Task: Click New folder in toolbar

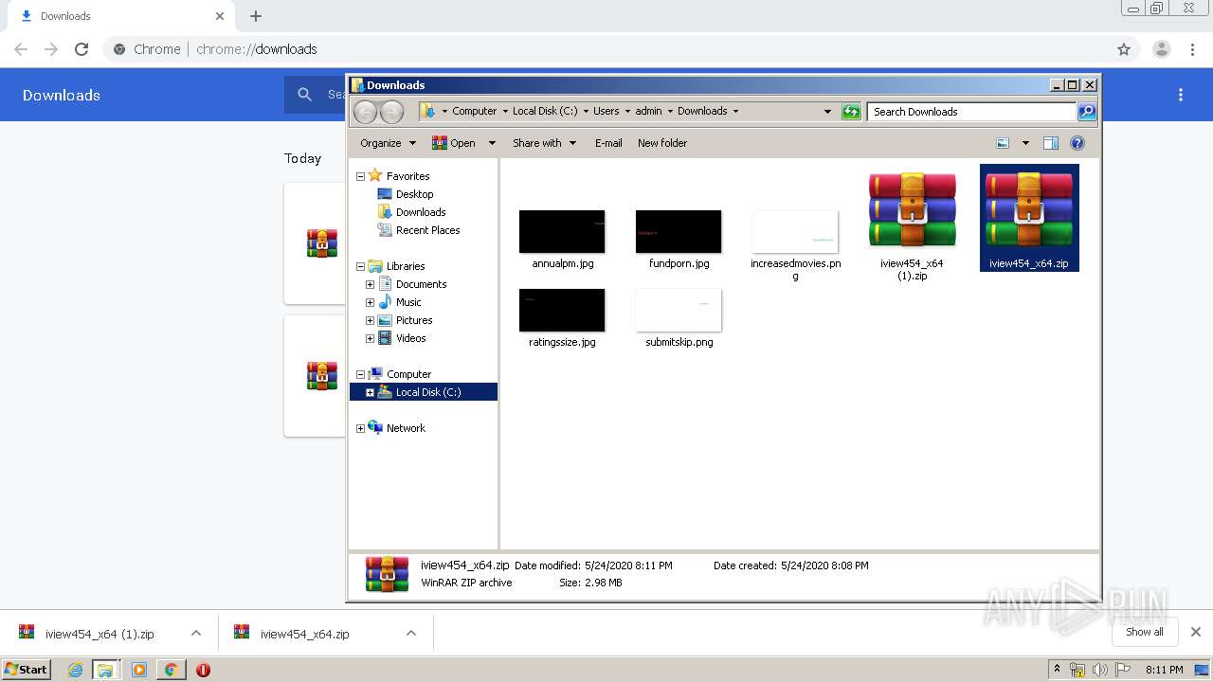Action: pos(662,143)
